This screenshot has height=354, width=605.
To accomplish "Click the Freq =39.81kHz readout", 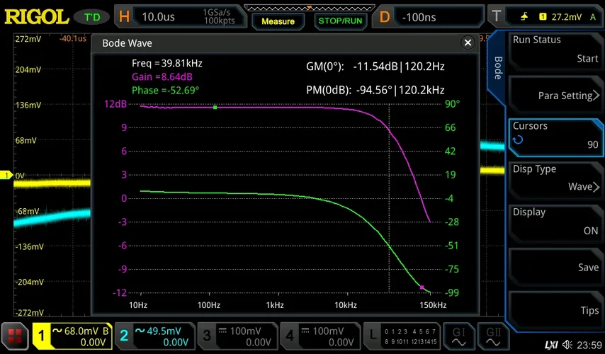I will click(x=167, y=63).
